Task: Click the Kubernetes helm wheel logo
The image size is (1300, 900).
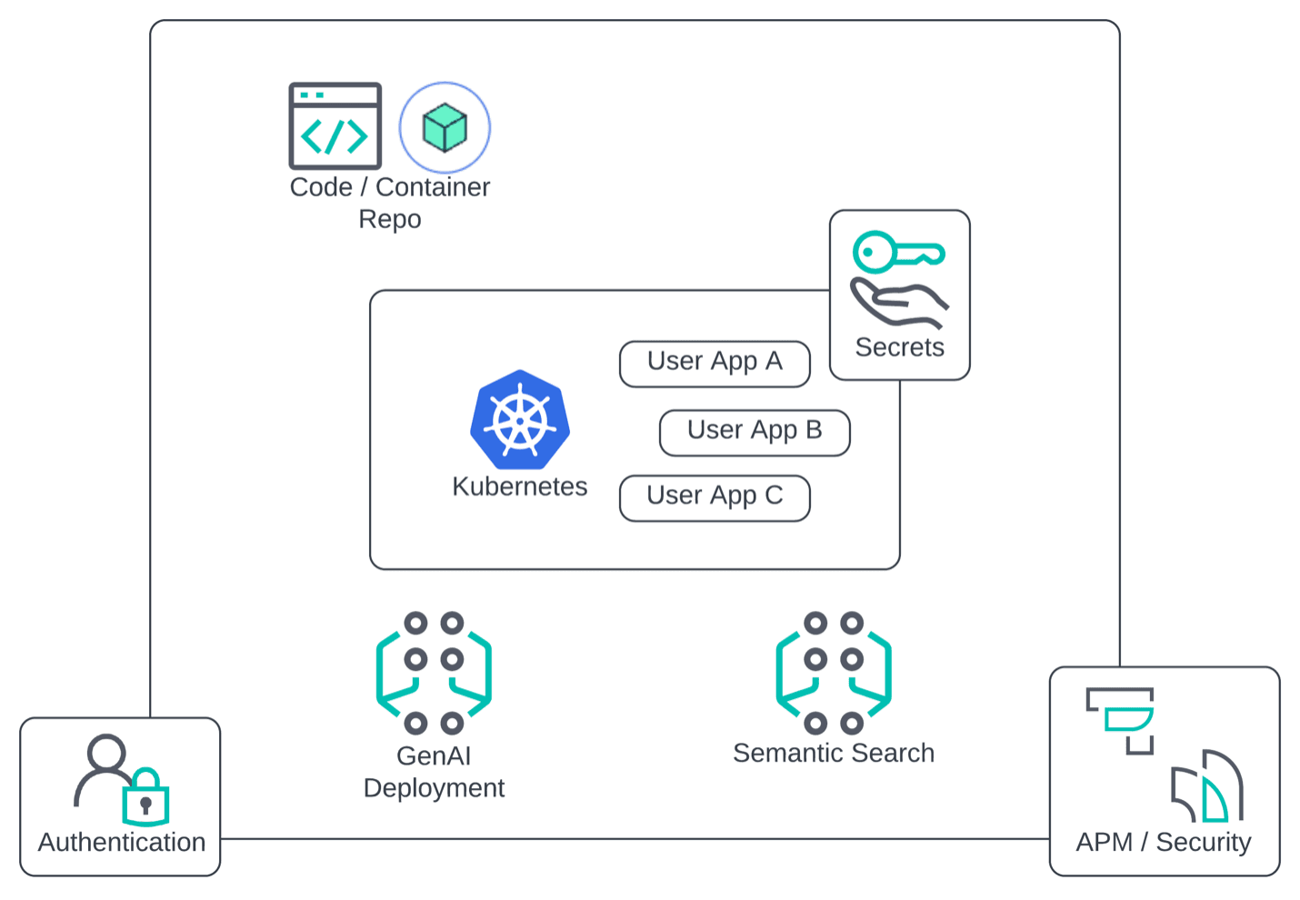Action: point(520,420)
